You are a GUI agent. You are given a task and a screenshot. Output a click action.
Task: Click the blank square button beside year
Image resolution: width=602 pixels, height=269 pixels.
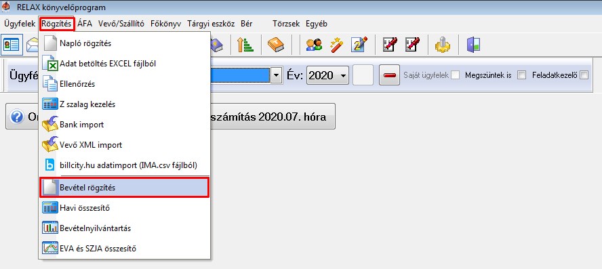pyautogui.click(x=363, y=75)
